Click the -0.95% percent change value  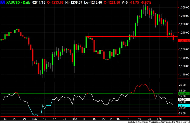pos(146,2)
